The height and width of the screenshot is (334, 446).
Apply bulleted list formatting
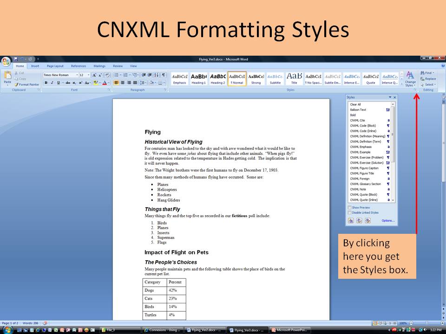point(117,75)
